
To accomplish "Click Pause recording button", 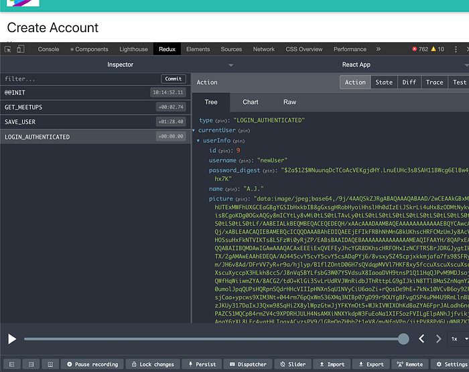I will [x=92, y=364].
